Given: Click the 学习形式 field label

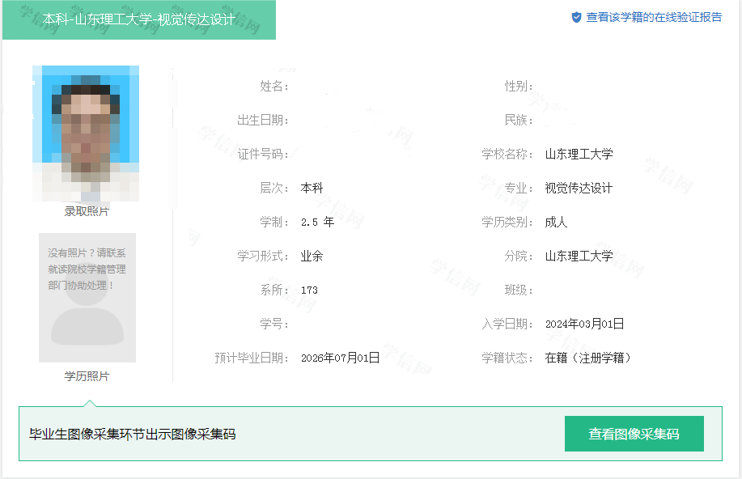Looking at the screenshot, I should click(x=263, y=256).
